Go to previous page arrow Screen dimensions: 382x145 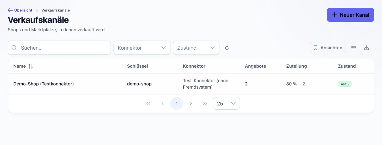[163, 104]
